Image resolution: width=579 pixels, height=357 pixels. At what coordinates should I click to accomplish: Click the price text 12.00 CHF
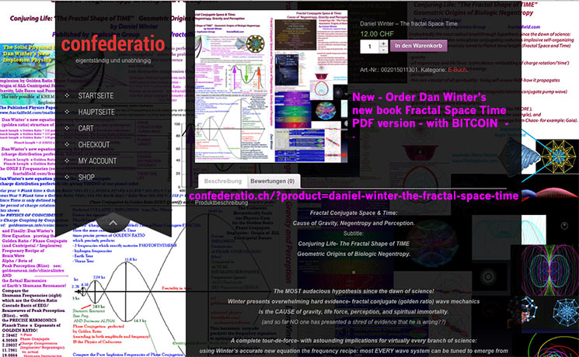pyautogui.click(x=377, y=34)
